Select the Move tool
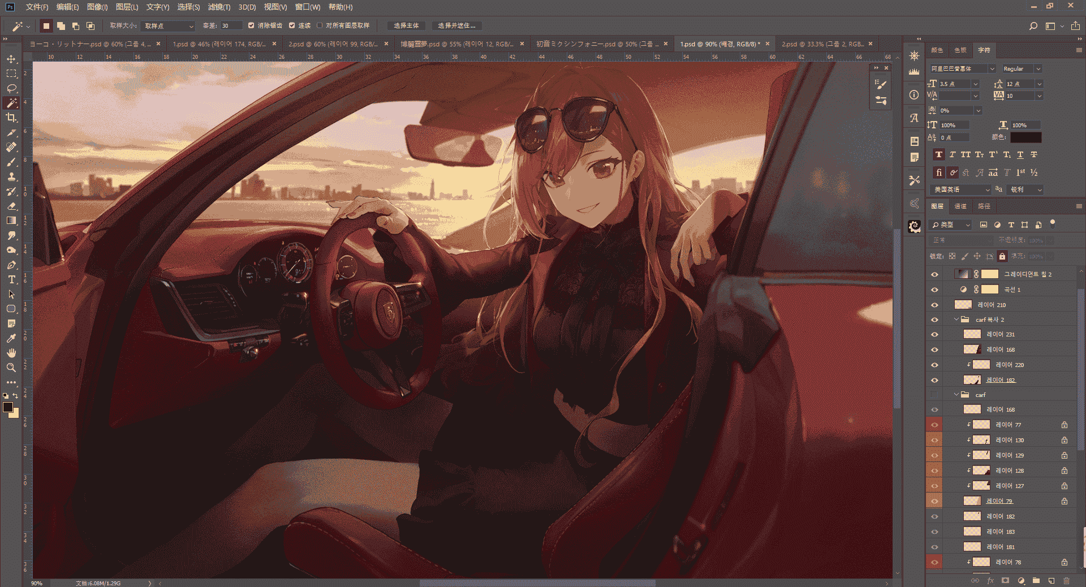The width and height of the screenshot is (1086, 587). [x=11, y=59]
